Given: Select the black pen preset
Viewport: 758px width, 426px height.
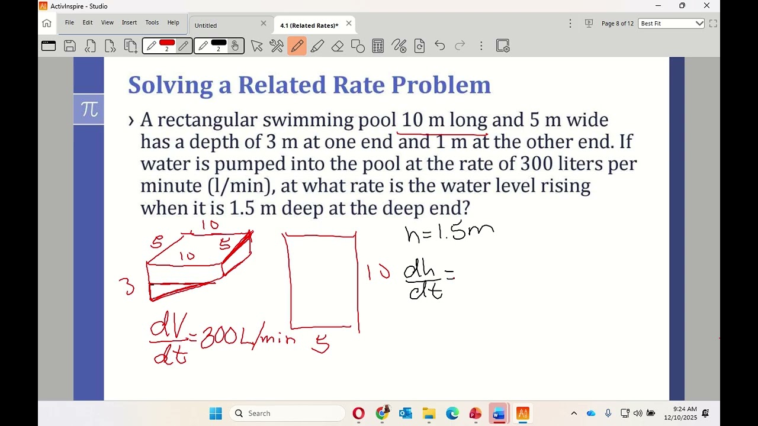Looking at the screenshot, I should point(203,46).
